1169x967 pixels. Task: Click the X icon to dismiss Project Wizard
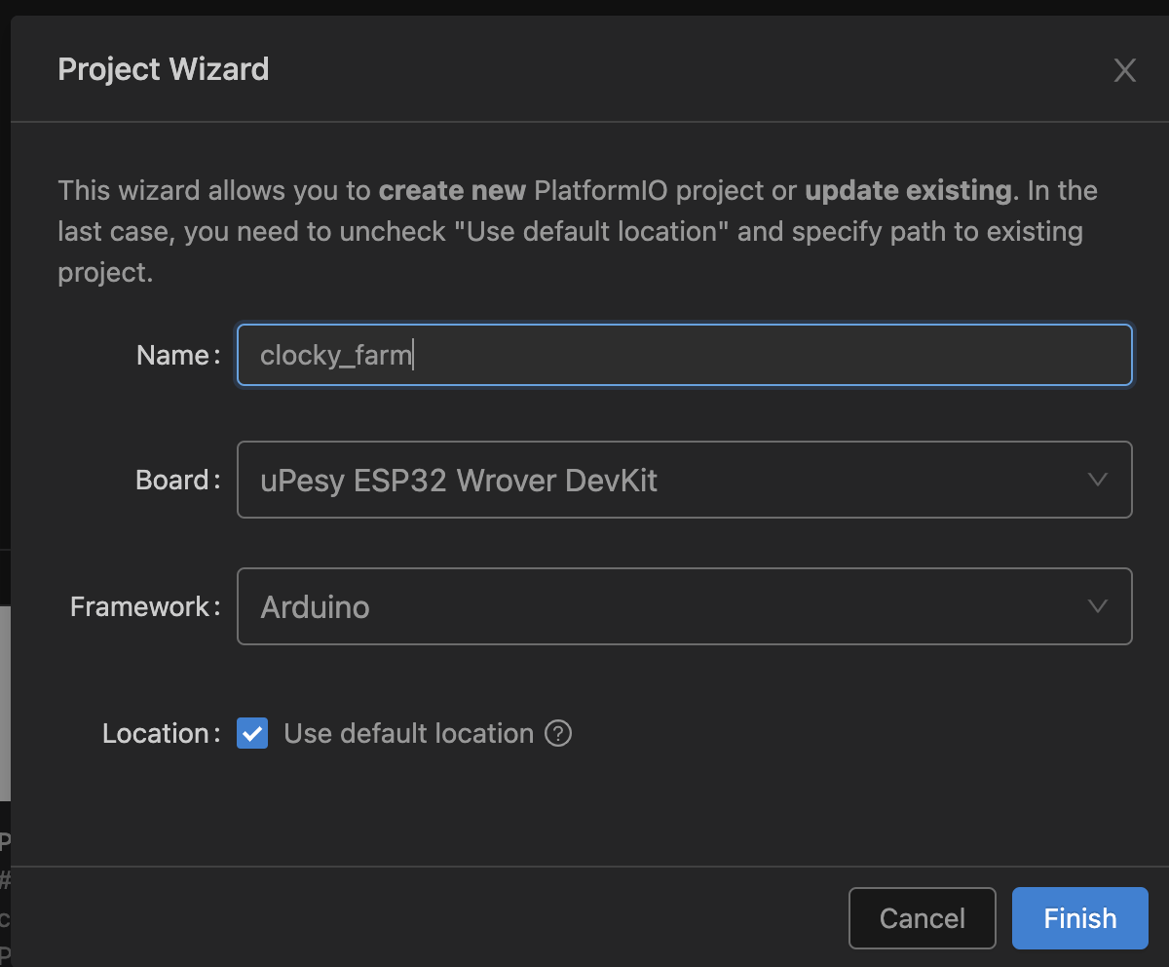pos(1125,69)
